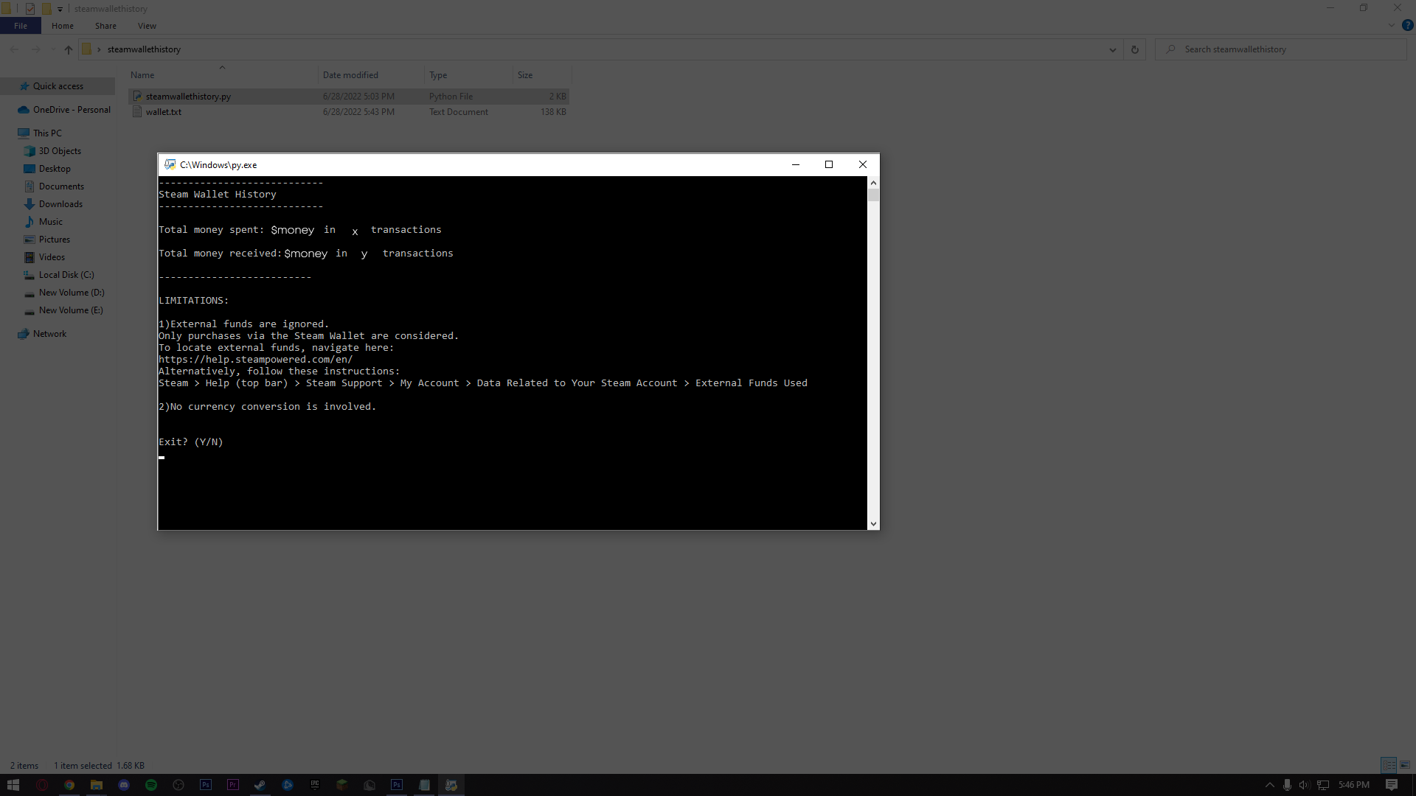This screenshot has height=796, width=1416.
Task: Open the View ribbon tab
Action: (147, 26)
